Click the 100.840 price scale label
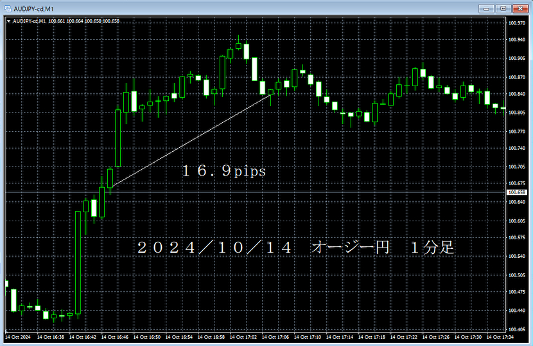Viewport: 533px width, 346px height. [517, 94]
